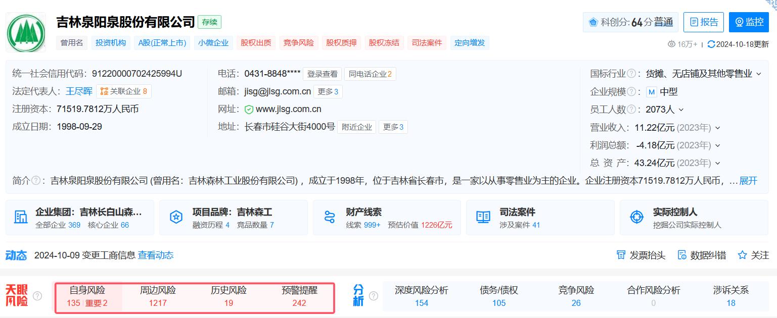The height and width of the screenshot is (318, 777).
Task: Expand the 营业收入 dropdown arrow
Action: 717,128
